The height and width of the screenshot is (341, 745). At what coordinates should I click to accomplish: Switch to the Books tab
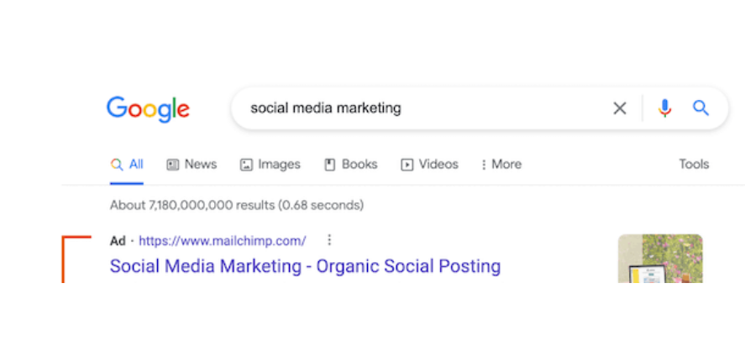pos(359,165)
